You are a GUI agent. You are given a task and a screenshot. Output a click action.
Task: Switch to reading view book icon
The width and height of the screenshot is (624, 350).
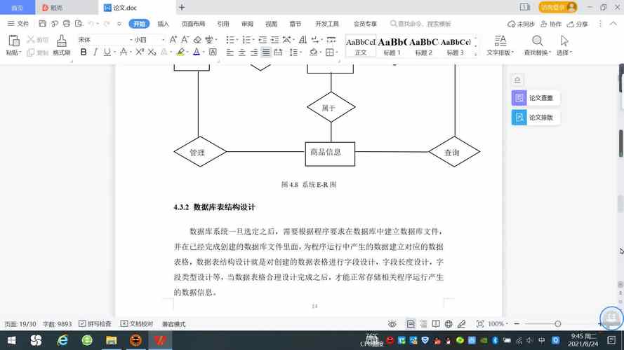[436, 324]
